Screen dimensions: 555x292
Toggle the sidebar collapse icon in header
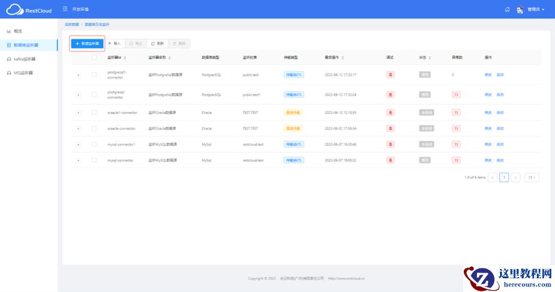[x=65, y=9]
